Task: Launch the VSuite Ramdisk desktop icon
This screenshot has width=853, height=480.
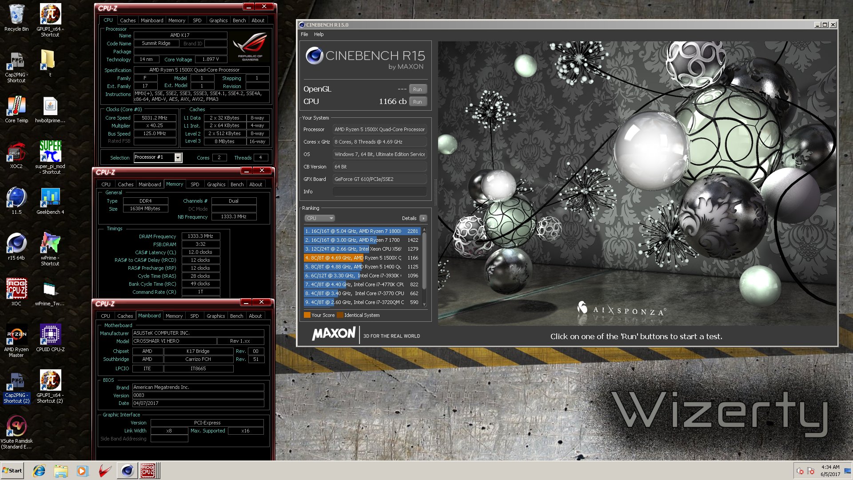Action: [x=16, y=432]
